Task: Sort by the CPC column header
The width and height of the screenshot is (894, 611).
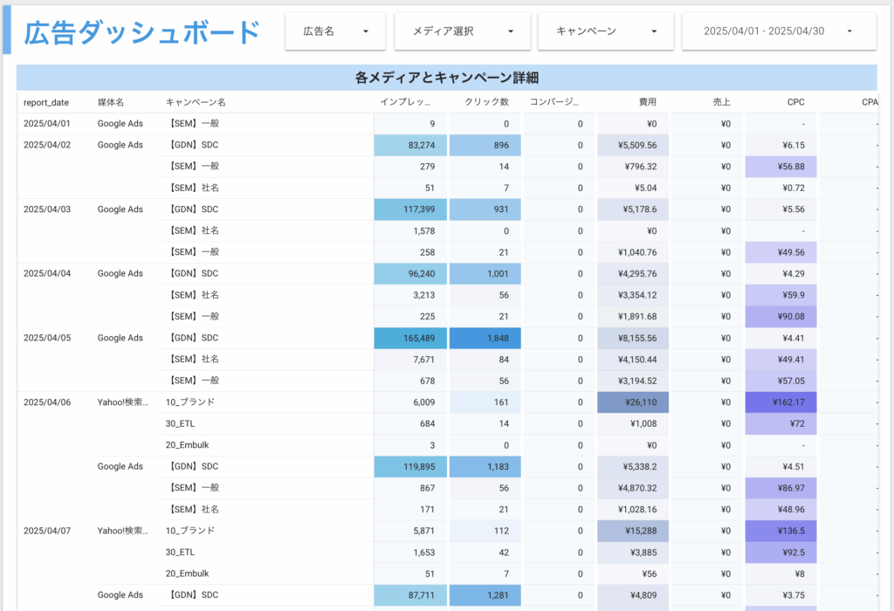Action: tap(795, 102)
